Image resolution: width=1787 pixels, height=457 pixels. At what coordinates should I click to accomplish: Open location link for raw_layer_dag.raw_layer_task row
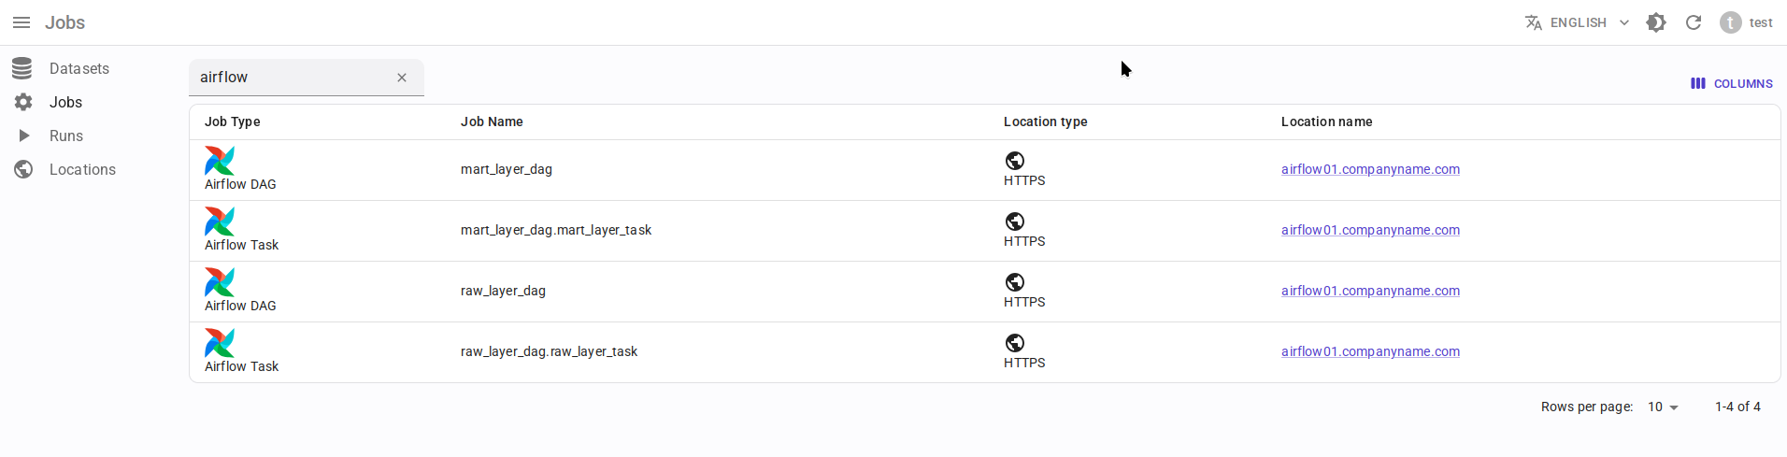click(1370, 351)
